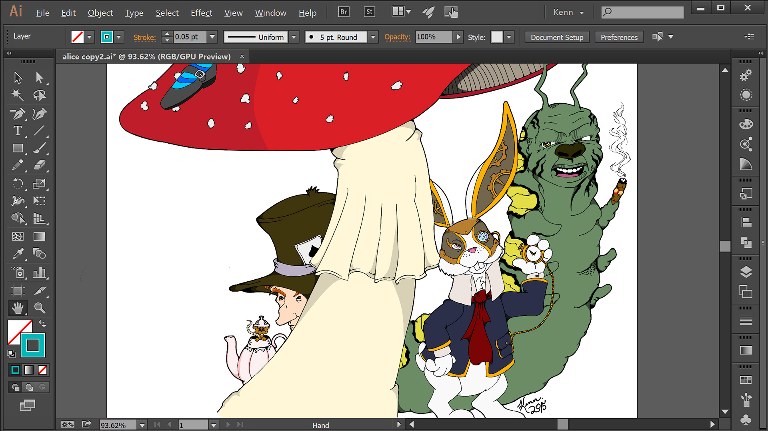Set paint mode to Gradient
768x431 pixels.
tap(29, 370)
